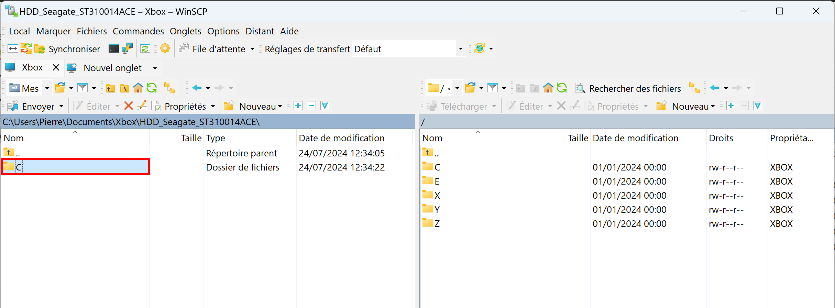The height and width of the screenshot is (308, 835).
Task: Open the Onglets menu
Action: pos(186,31)
